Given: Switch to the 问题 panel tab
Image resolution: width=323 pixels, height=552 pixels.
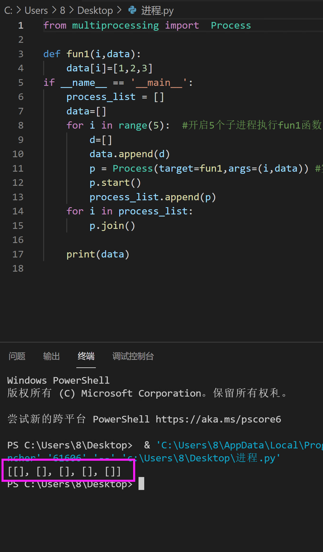Looking at the screenshot, I should 17,356.
